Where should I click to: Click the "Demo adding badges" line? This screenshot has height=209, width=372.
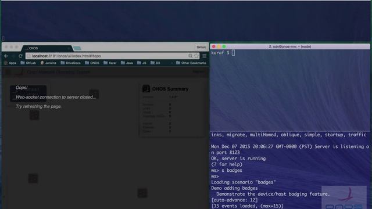[234, 188]
